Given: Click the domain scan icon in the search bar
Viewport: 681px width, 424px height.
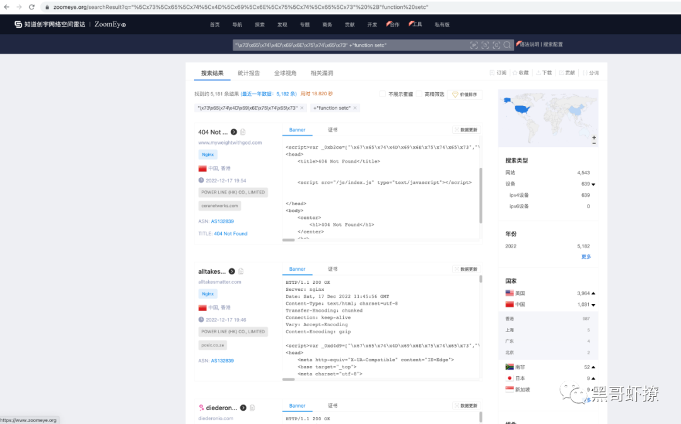Looking at the screenshot, I should tap(485, 45).
